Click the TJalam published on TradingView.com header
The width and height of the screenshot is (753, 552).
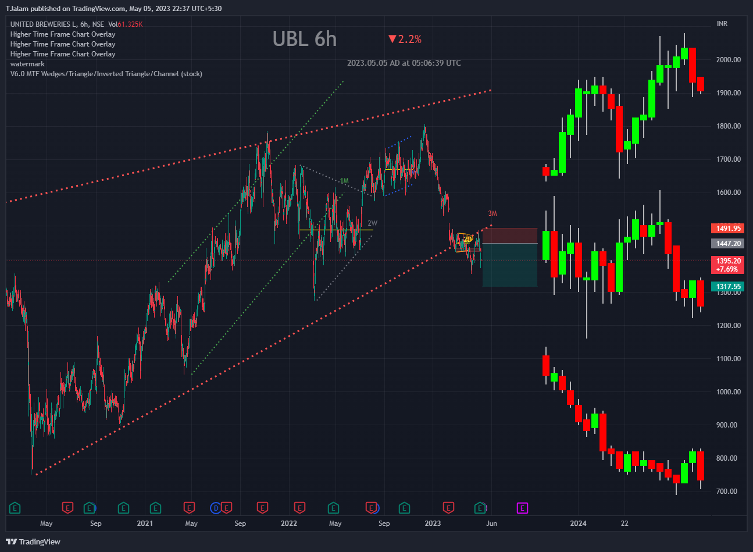click(x=113, y=9)
